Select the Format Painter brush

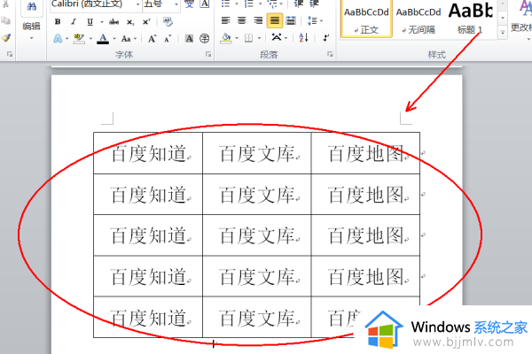(5, 37)
